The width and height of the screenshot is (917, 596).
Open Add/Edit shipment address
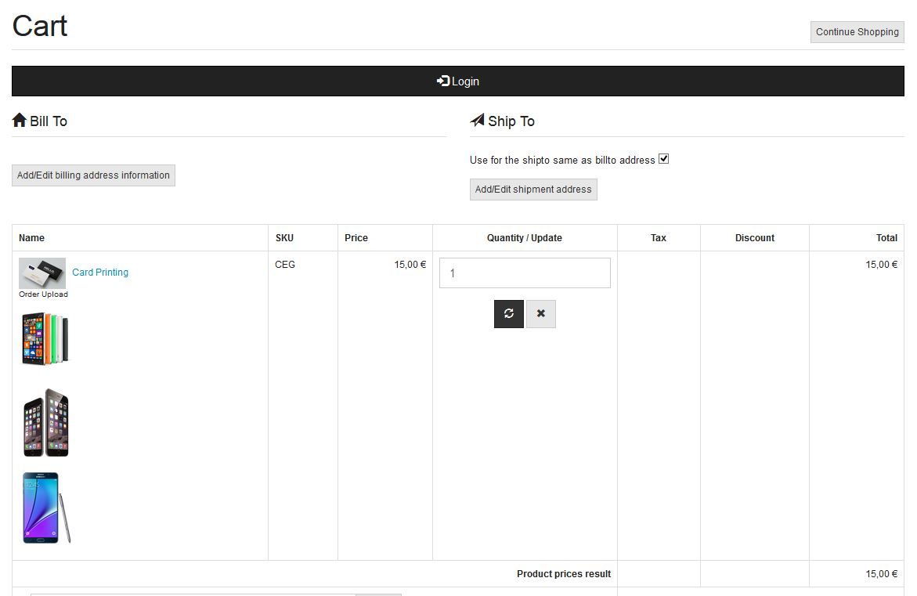coord(533,190)
